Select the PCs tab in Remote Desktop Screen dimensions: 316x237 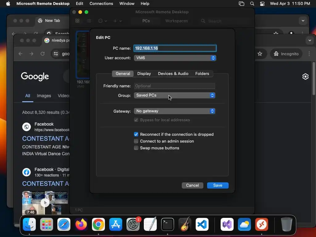tap(146, 21)
